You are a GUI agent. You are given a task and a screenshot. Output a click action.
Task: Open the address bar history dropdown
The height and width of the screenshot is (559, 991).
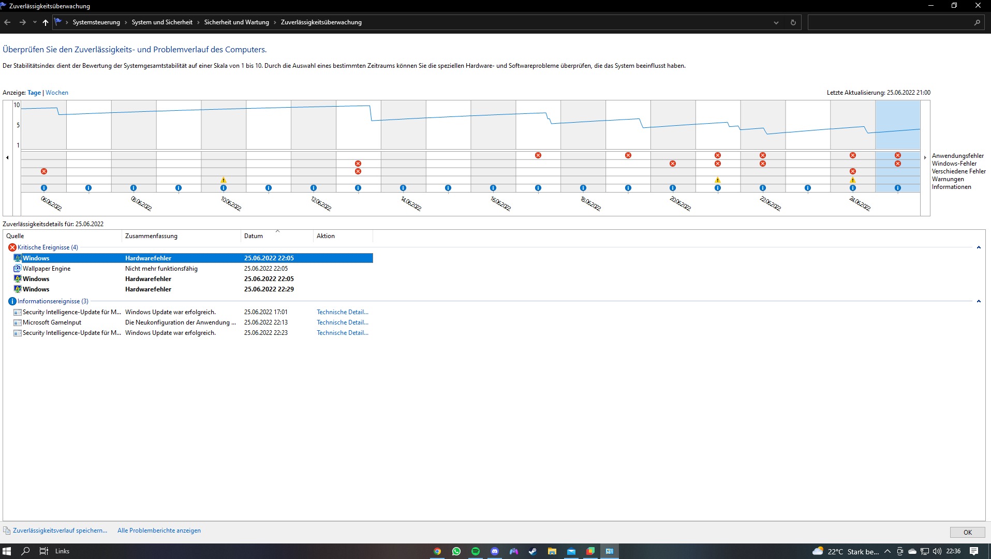click(776, 22)
